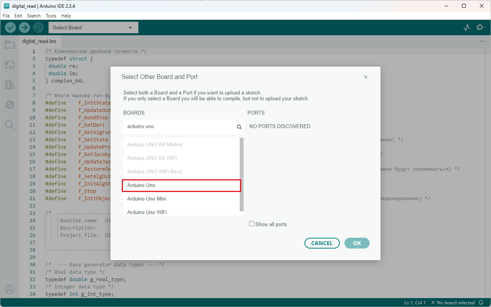
Task: Click the Start Debugging icon
Action: 38,27
